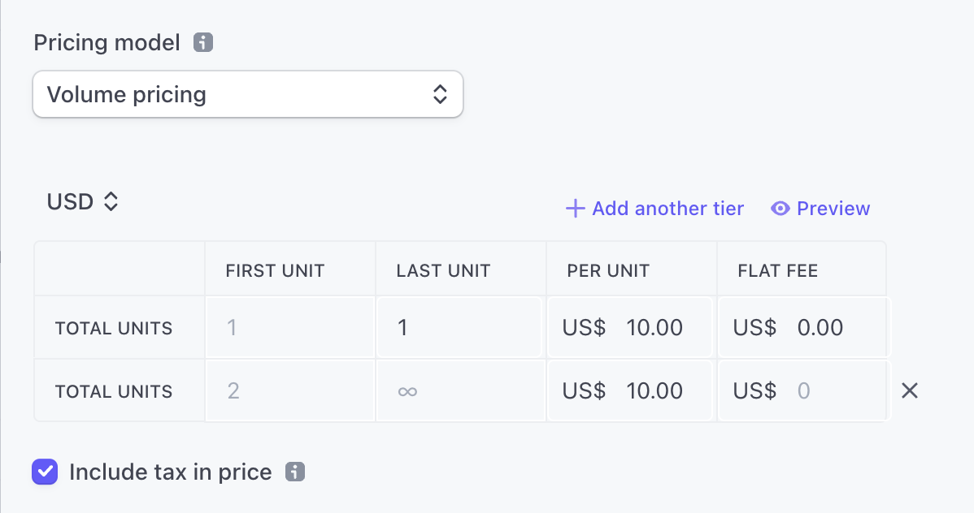974x513 pixels.
Task: Click the Include tax in price label text
Action: click(x=171, y=472)
